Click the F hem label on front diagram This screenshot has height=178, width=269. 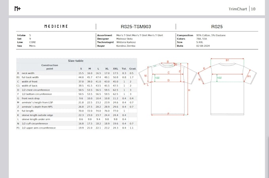point(168,114)
